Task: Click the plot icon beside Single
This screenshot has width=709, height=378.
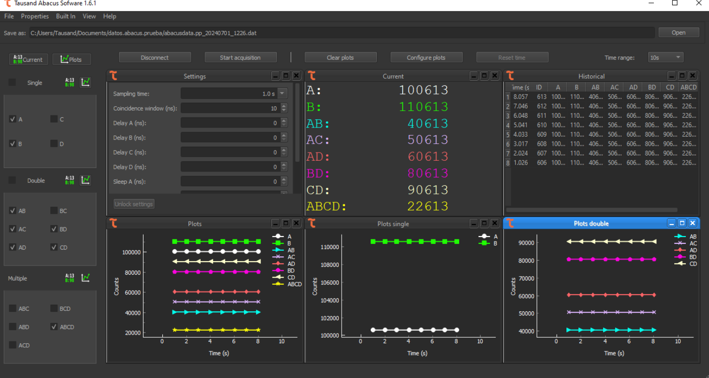Action: [86, 83]
